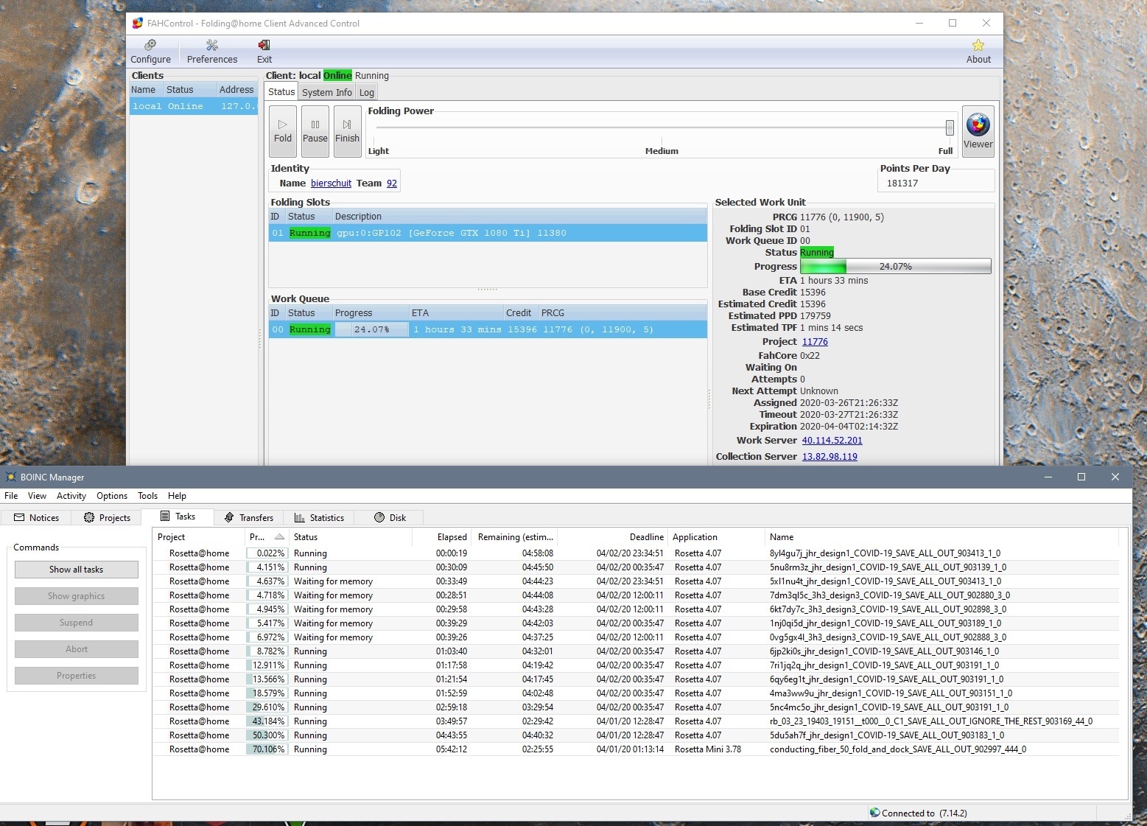Viewport: 1147px width, 826px height.
Task: Click the Suspend command button
Action: 77,623
